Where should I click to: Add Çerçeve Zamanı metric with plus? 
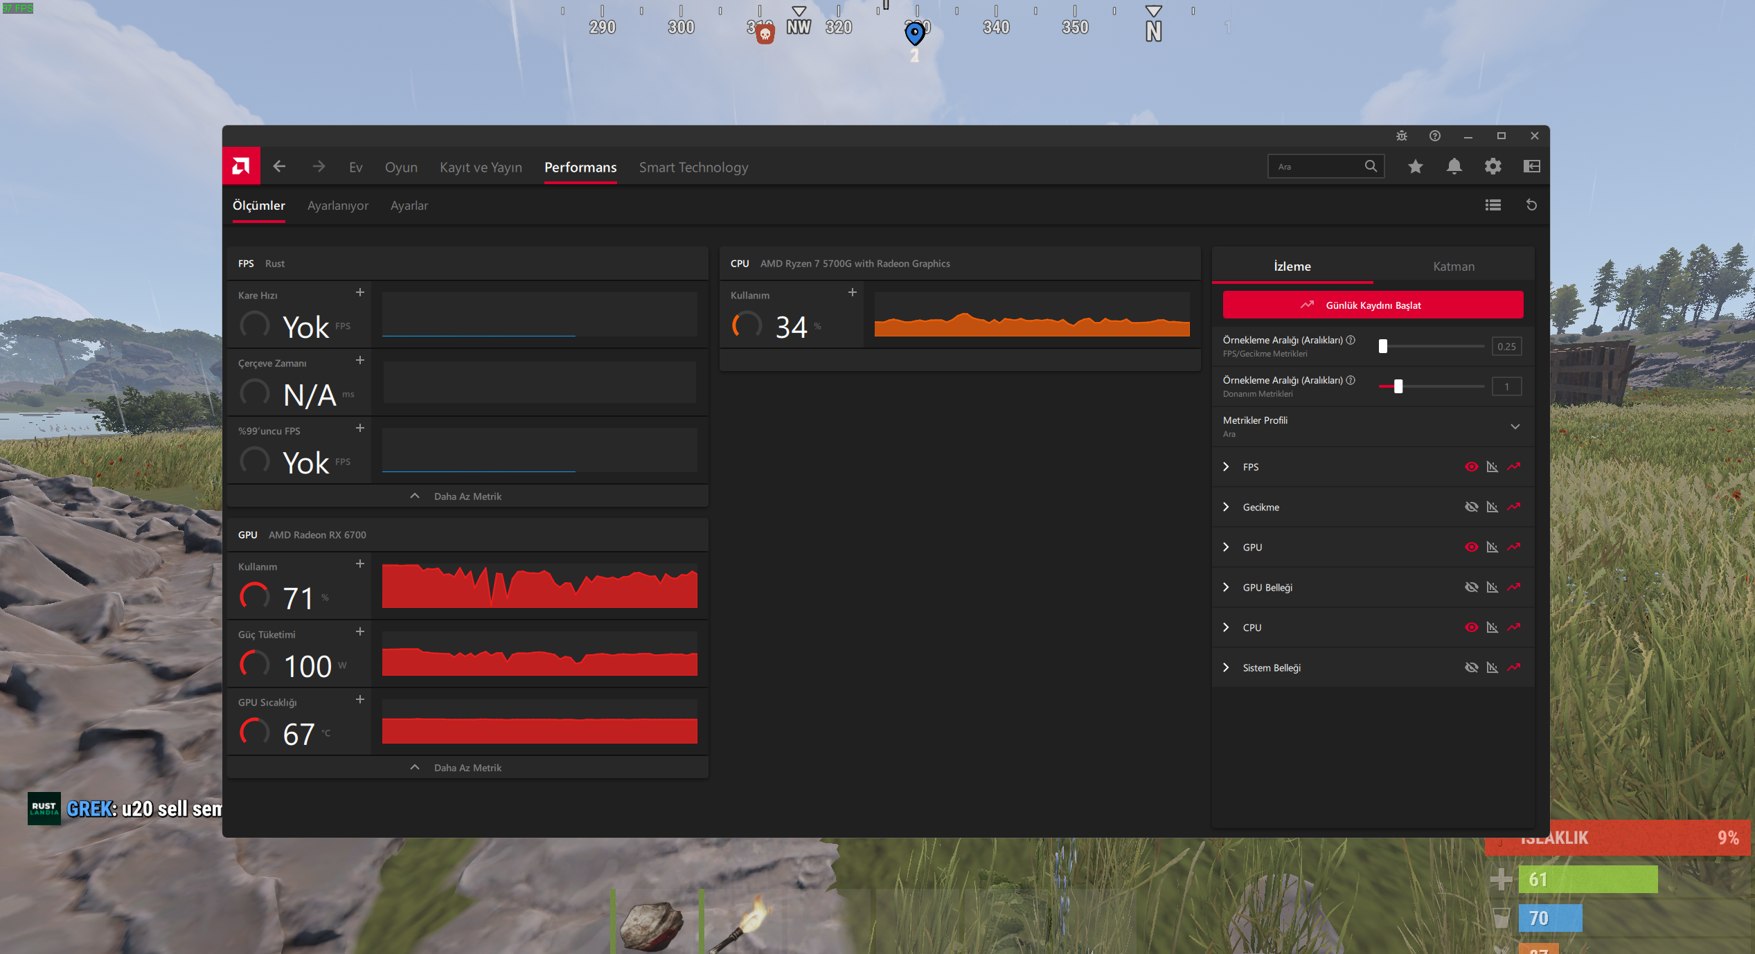click(360, 361)
